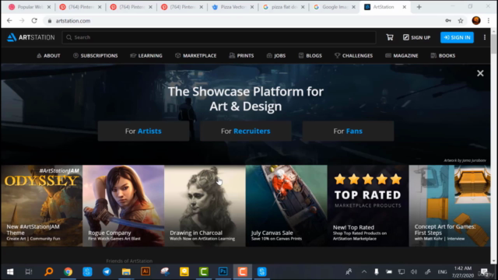Click the SIGN UP link
The width and height of the screenshot is (498, 280).
[417, 37]
